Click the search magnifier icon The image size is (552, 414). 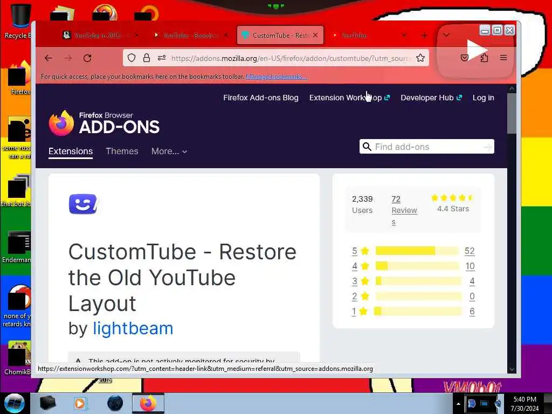[x=367, y=147]
